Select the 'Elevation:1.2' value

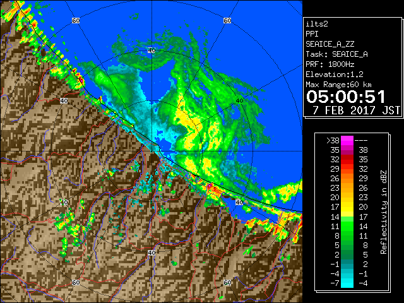335,74
